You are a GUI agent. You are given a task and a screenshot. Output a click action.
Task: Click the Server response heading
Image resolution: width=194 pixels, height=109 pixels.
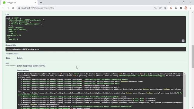click(x=12, y=54)
